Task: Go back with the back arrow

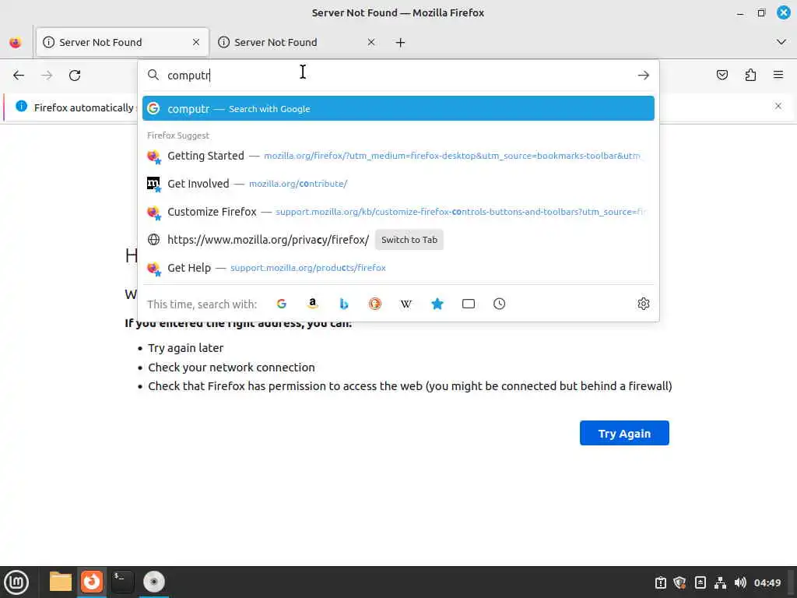Action: [x=19, y=76]
